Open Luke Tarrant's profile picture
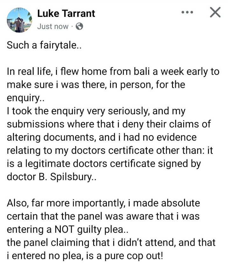The height and width of the screenshot is (270, 228). click(19, 20)
